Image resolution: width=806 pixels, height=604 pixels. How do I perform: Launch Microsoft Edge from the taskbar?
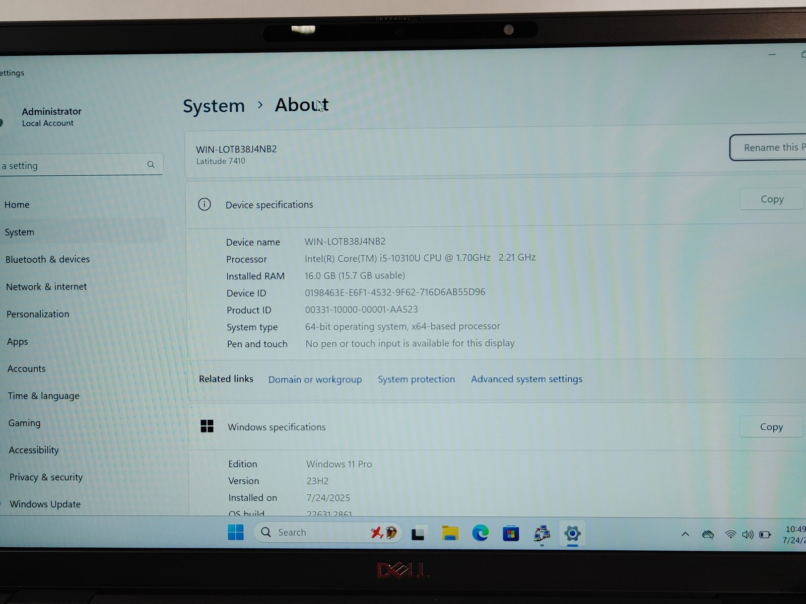click(480, 533)
